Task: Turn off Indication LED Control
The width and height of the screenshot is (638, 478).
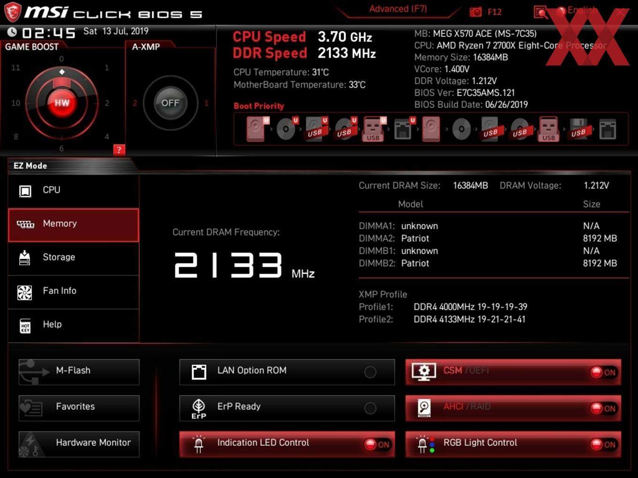Action: tap(378, 444)
